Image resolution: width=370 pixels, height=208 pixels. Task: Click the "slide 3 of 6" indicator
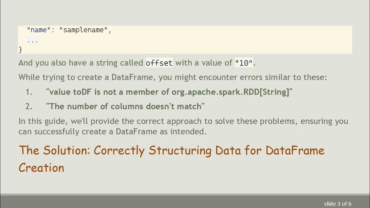[x=338, y=204]
